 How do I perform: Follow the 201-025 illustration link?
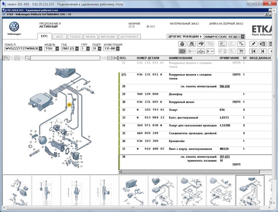point(225,157)
